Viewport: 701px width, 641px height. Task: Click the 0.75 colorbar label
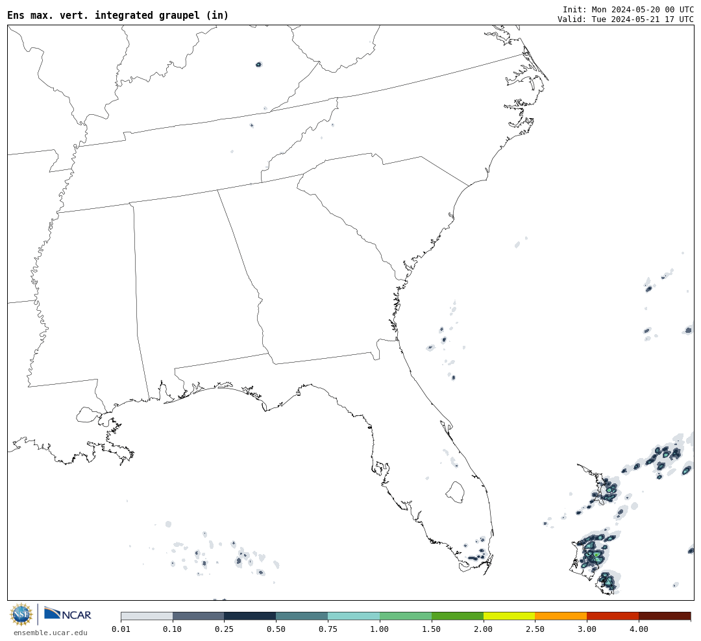tap(328, 629)
